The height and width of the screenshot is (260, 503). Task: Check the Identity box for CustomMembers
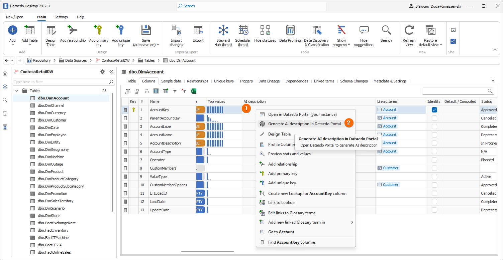click(x=434, y=168)
